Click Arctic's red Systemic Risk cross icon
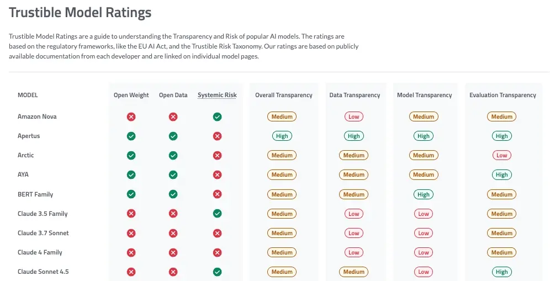 (x=217, y=156)
